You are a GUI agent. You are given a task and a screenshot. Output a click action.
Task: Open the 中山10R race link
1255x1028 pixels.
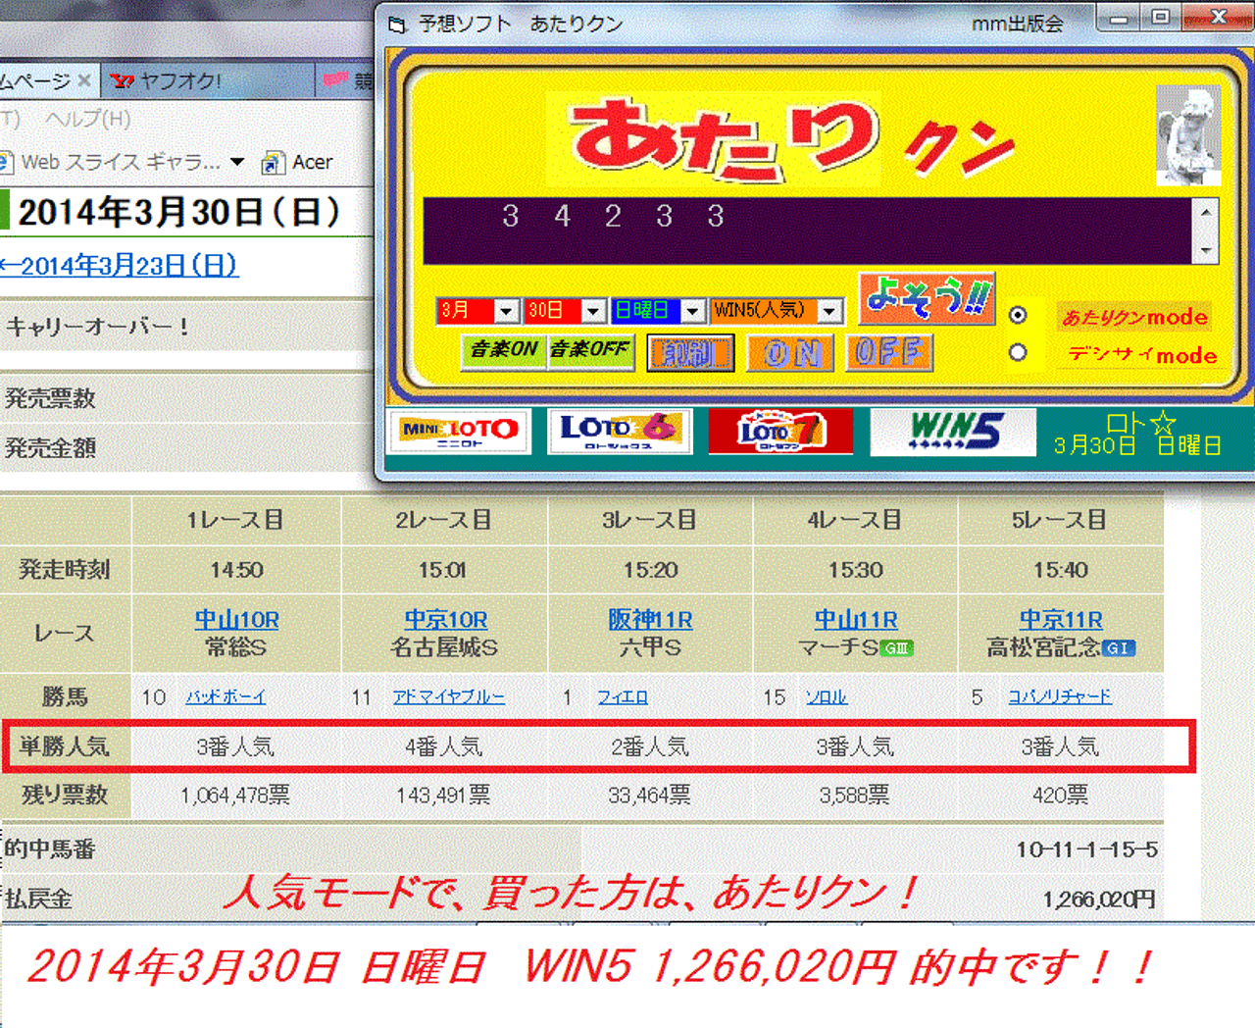[236, 620]
